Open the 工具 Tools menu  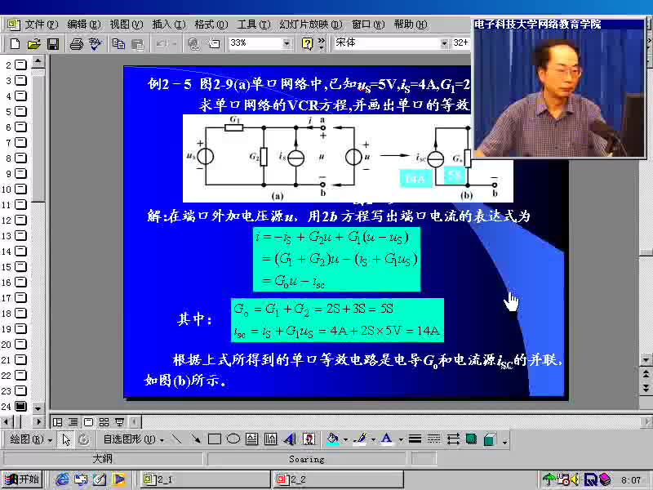click(254, 24)
